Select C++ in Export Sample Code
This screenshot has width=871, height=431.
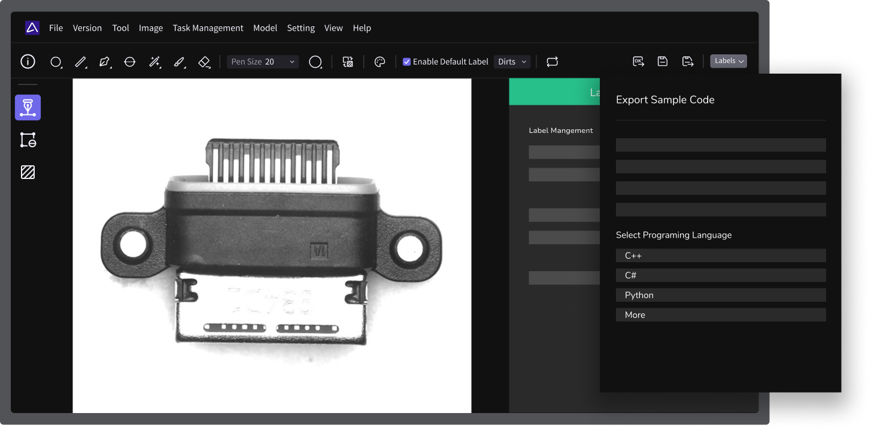(x=720, y=256)
